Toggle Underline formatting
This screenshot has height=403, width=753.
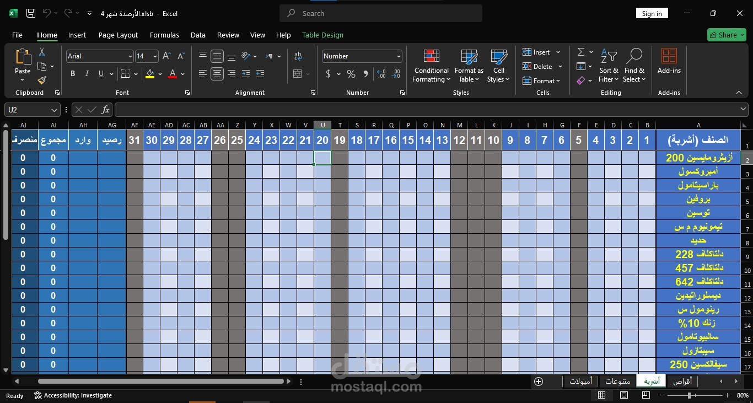click(x=101, y=74)
